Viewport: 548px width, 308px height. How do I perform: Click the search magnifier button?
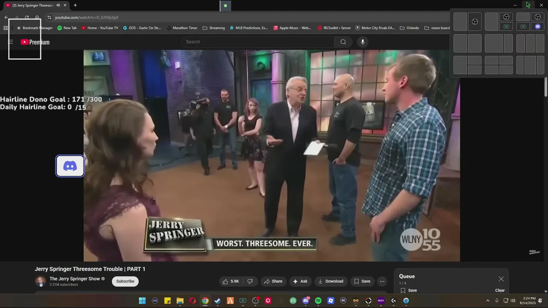[343, 42]
